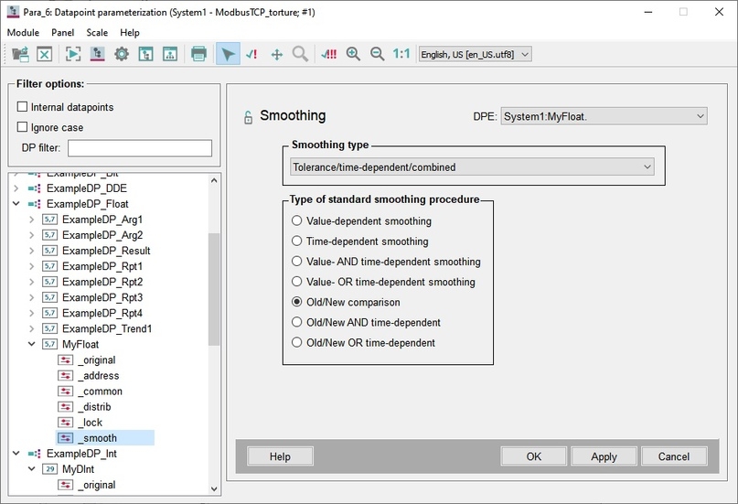738x504 pixels.
Task: Click the zoom out magnifier icon
Action: pyautogui.click(x=377, y=54)
